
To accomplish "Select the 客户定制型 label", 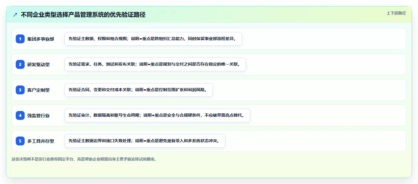I will click(39, 90).
